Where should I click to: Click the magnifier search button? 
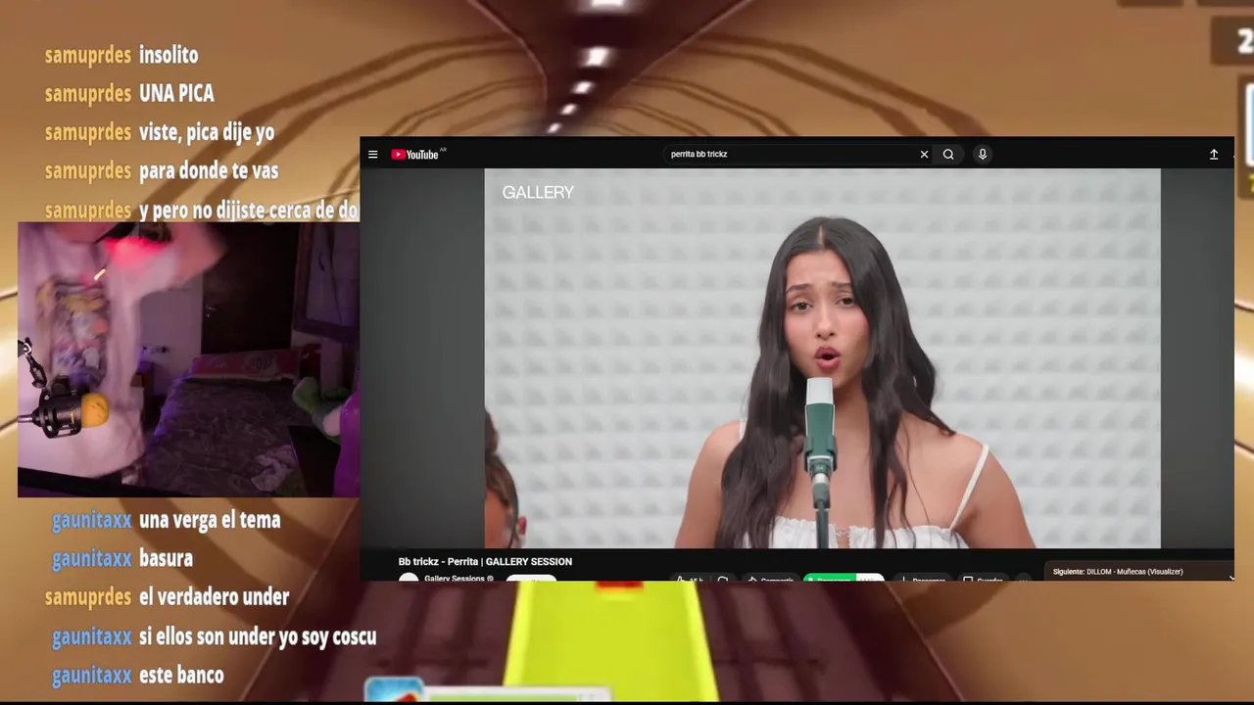tap(948, 154)
